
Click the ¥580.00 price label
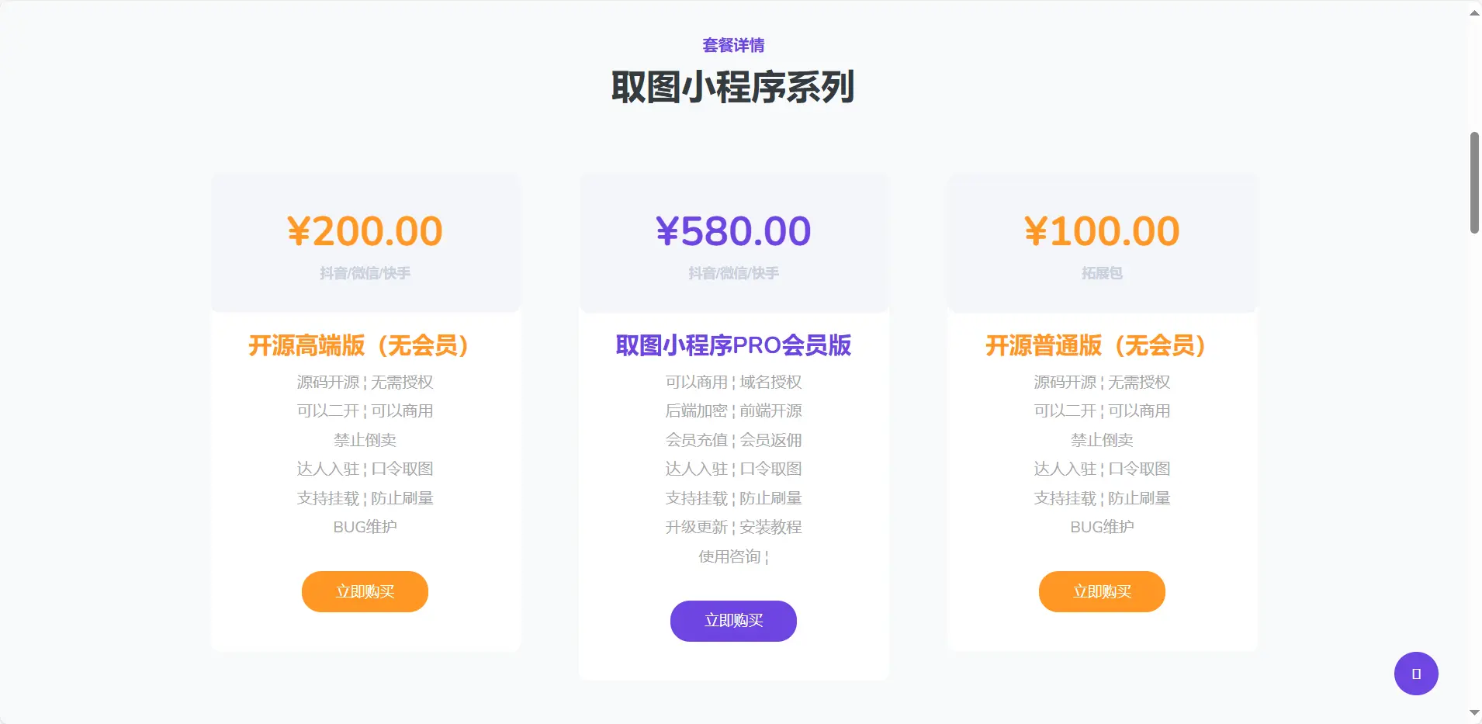click(733, 230)
